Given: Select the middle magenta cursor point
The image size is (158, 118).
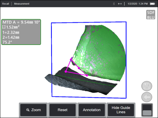Looking at the screenshot, I should (79, 68).
